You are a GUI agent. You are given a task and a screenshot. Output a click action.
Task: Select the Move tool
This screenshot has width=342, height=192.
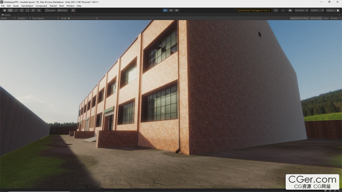[x=10, y=10]
